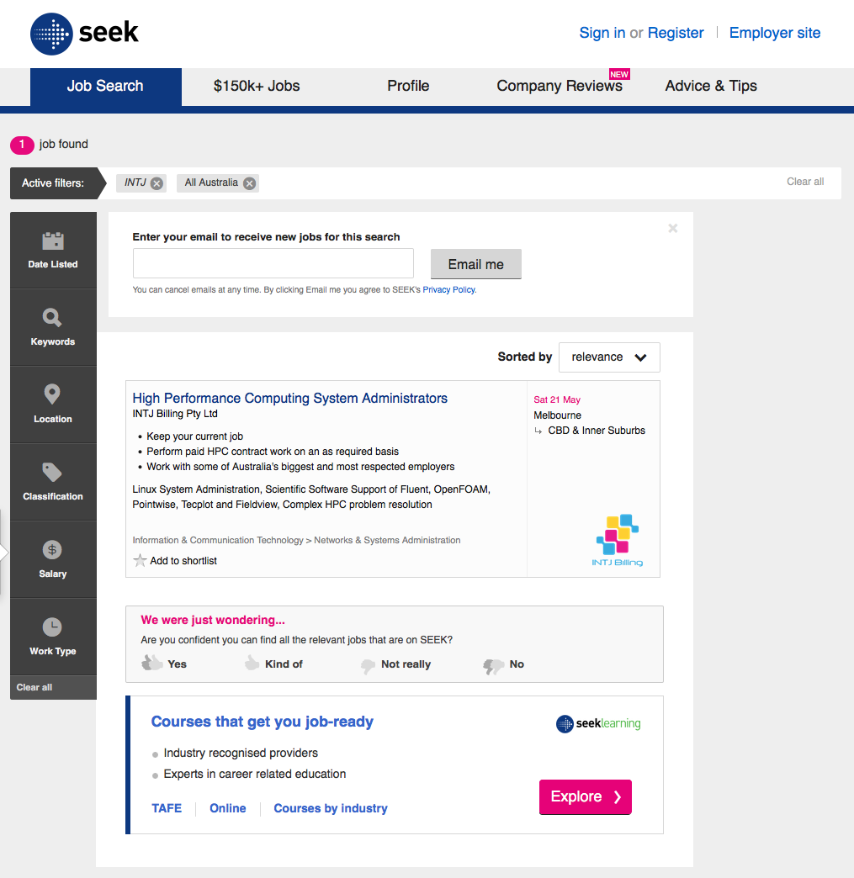Open the Work Type clock filter
854x878 pixels.
(x=53, y=636)
